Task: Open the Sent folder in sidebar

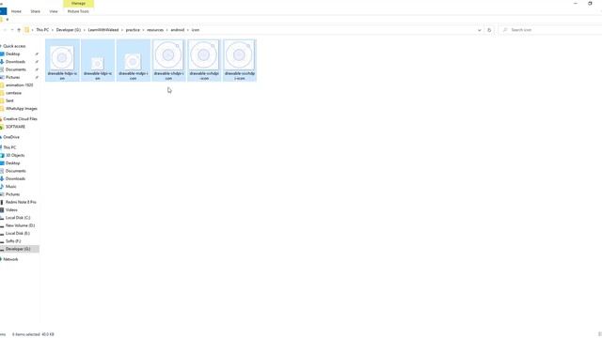Action: [9, 100]
